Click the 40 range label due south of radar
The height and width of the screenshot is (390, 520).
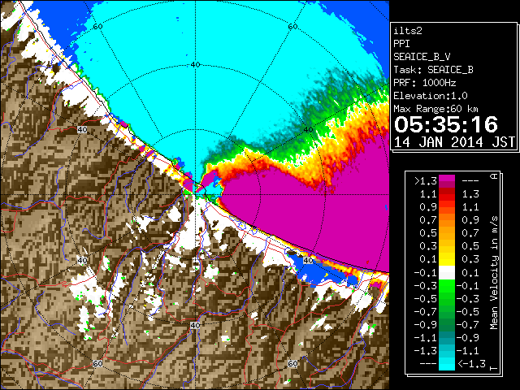195,325
